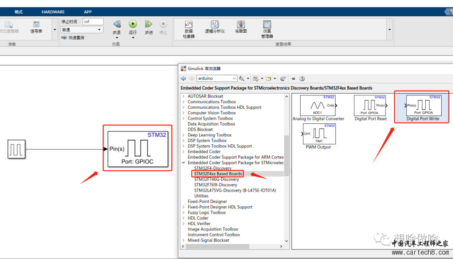Select STM32L475VG-Discovery (B-L475E-IOT01A)
The height and width of the screenshot is (259, 453).
click(235, 190)
